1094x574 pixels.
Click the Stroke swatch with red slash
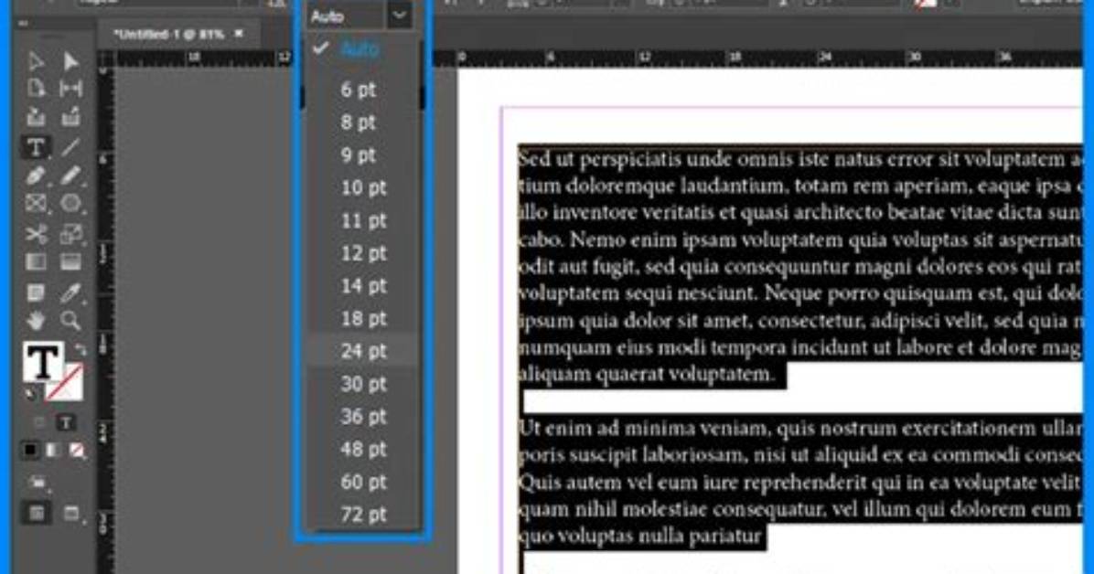[x=66, y=383]
